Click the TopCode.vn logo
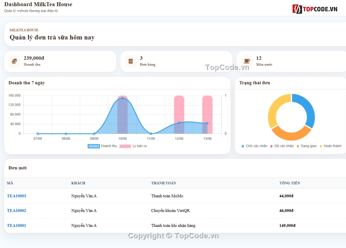Viewport: 346px width, 248px height. click(x=315, y=9)
